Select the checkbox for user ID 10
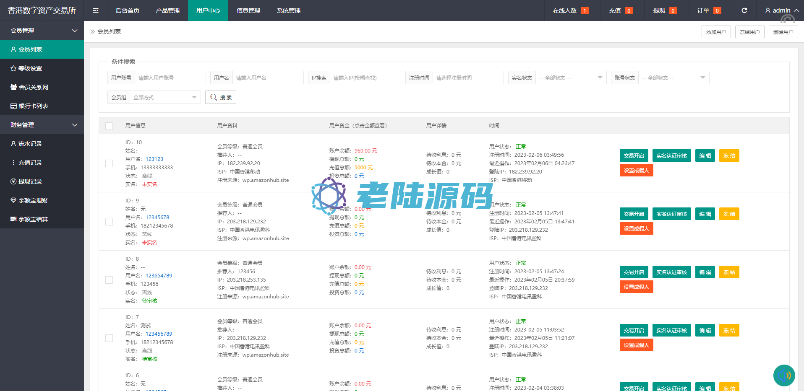This screenshot has width=804, height=391. tap(109, 163)
